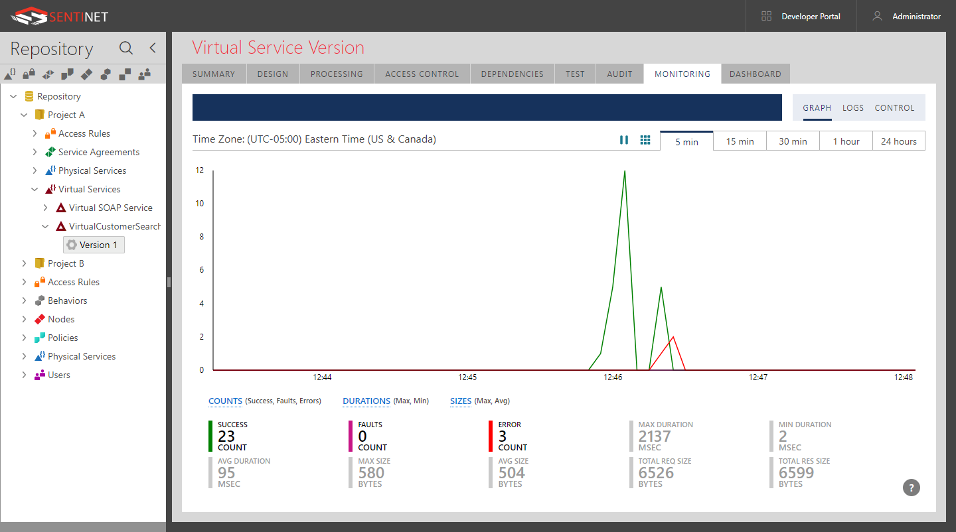This screenshot has width=956, height=532.
Task: Open the help question mark icon
Action: (911, 488)
